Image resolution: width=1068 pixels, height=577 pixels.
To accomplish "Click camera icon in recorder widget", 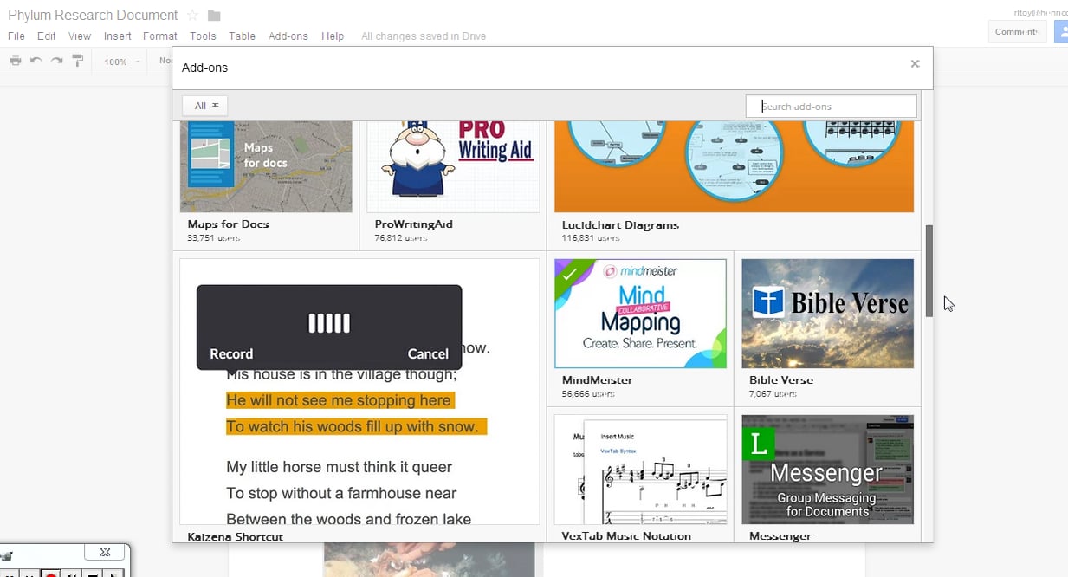I will (6, 556).
